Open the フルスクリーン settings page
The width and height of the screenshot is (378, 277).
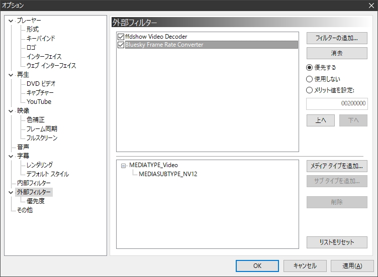(x=42, y=138)
